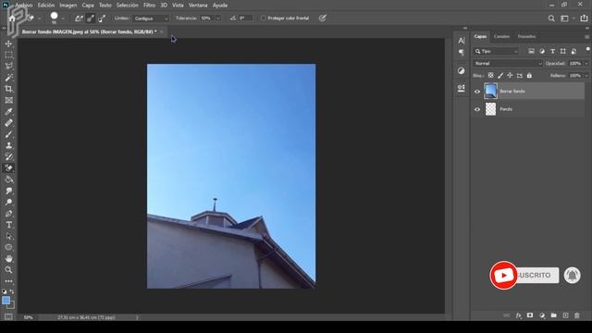Toggle the layer filter on/off switch
Viewport: 592px width, 333px height.
tap(587, 49)
